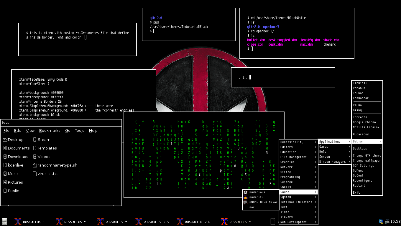
Task: Open GNOME ALSA Mixer from Sound submenu
Action: point(260,202)
